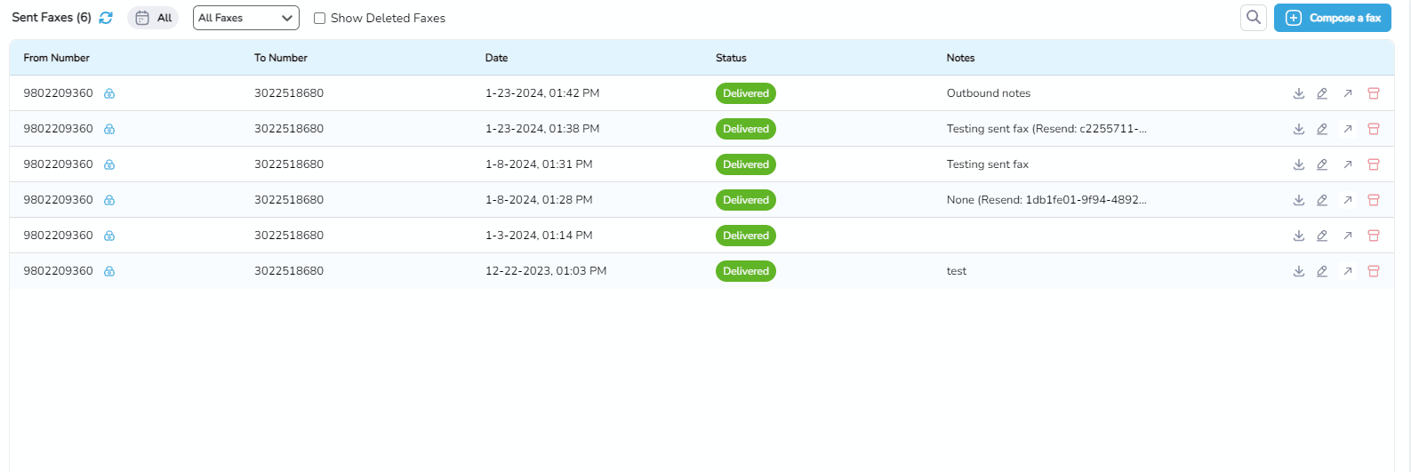
Task: Click Delivered badge in 01:31 PM row
Action: (x=746, y=164)
